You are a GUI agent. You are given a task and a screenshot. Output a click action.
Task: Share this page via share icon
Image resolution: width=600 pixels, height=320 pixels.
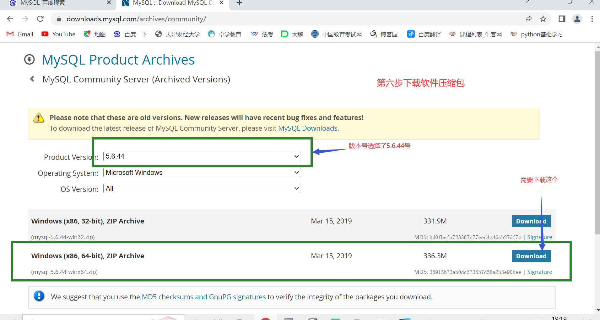pyautogui.click(x=528, y=19)
